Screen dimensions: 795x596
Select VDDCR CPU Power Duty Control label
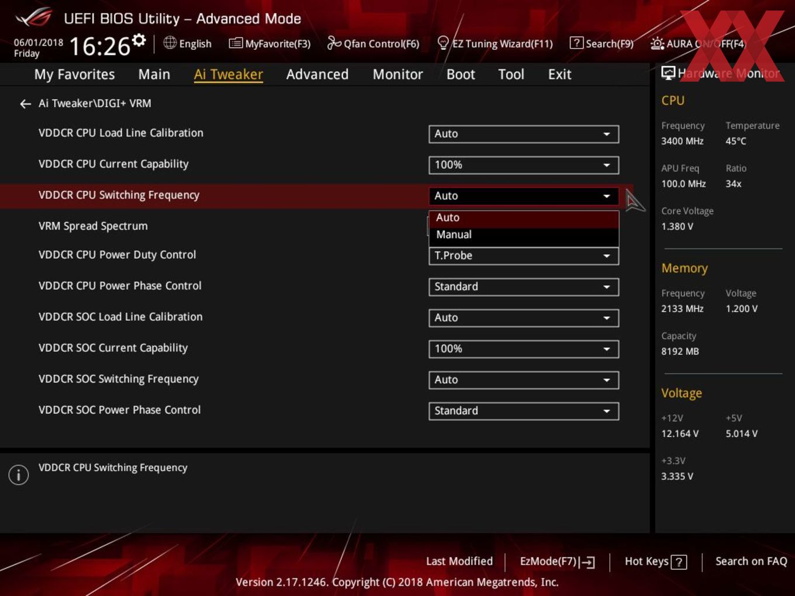click(x=117, y=255)
